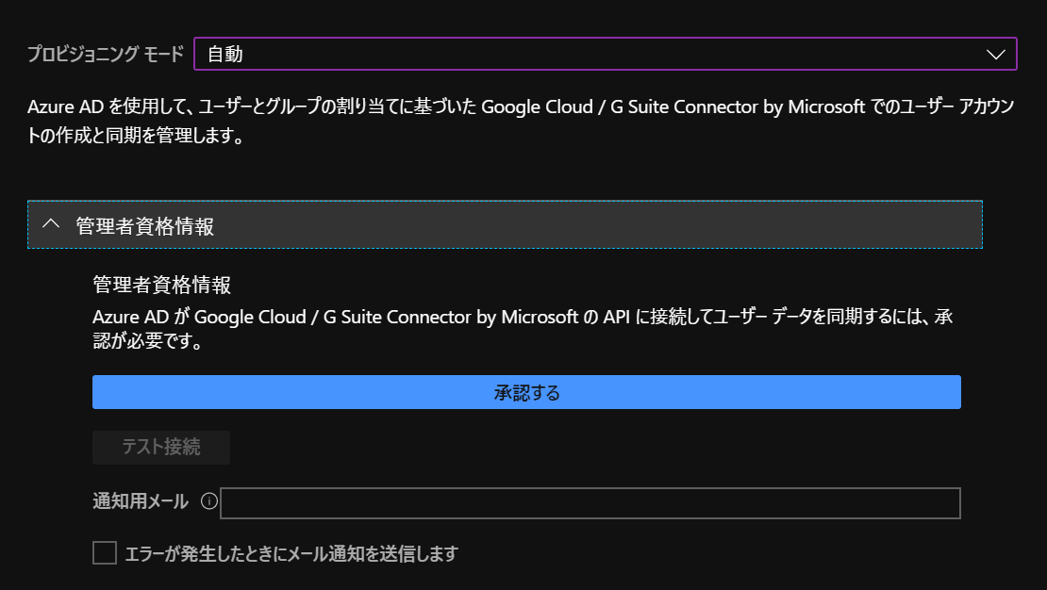Click the エラーが発生したときにメール通知を送信します checkbox label
Image resolution: width=1047 pixels, height=590 pixels.
(291, 554)
